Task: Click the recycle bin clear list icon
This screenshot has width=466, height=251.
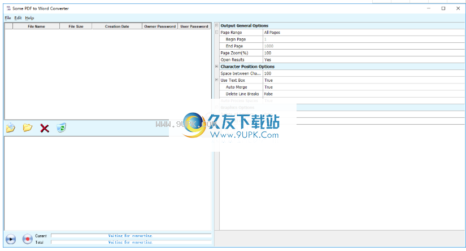Action: [x=61, y=128]
